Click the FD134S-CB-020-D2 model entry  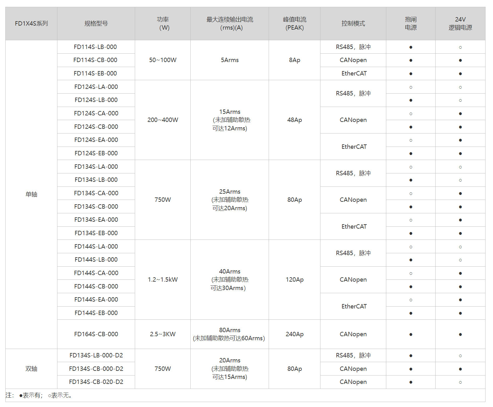96,382
